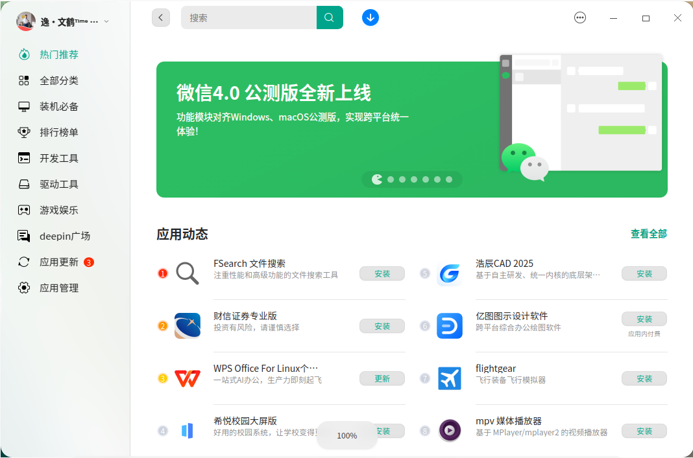Click the user avatar picture
The image size is (693, 458).
(x=26, y=21)
